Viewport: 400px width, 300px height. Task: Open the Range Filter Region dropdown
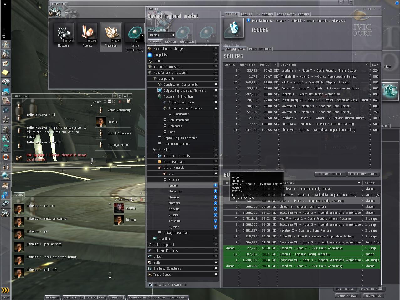coord(161,35)
